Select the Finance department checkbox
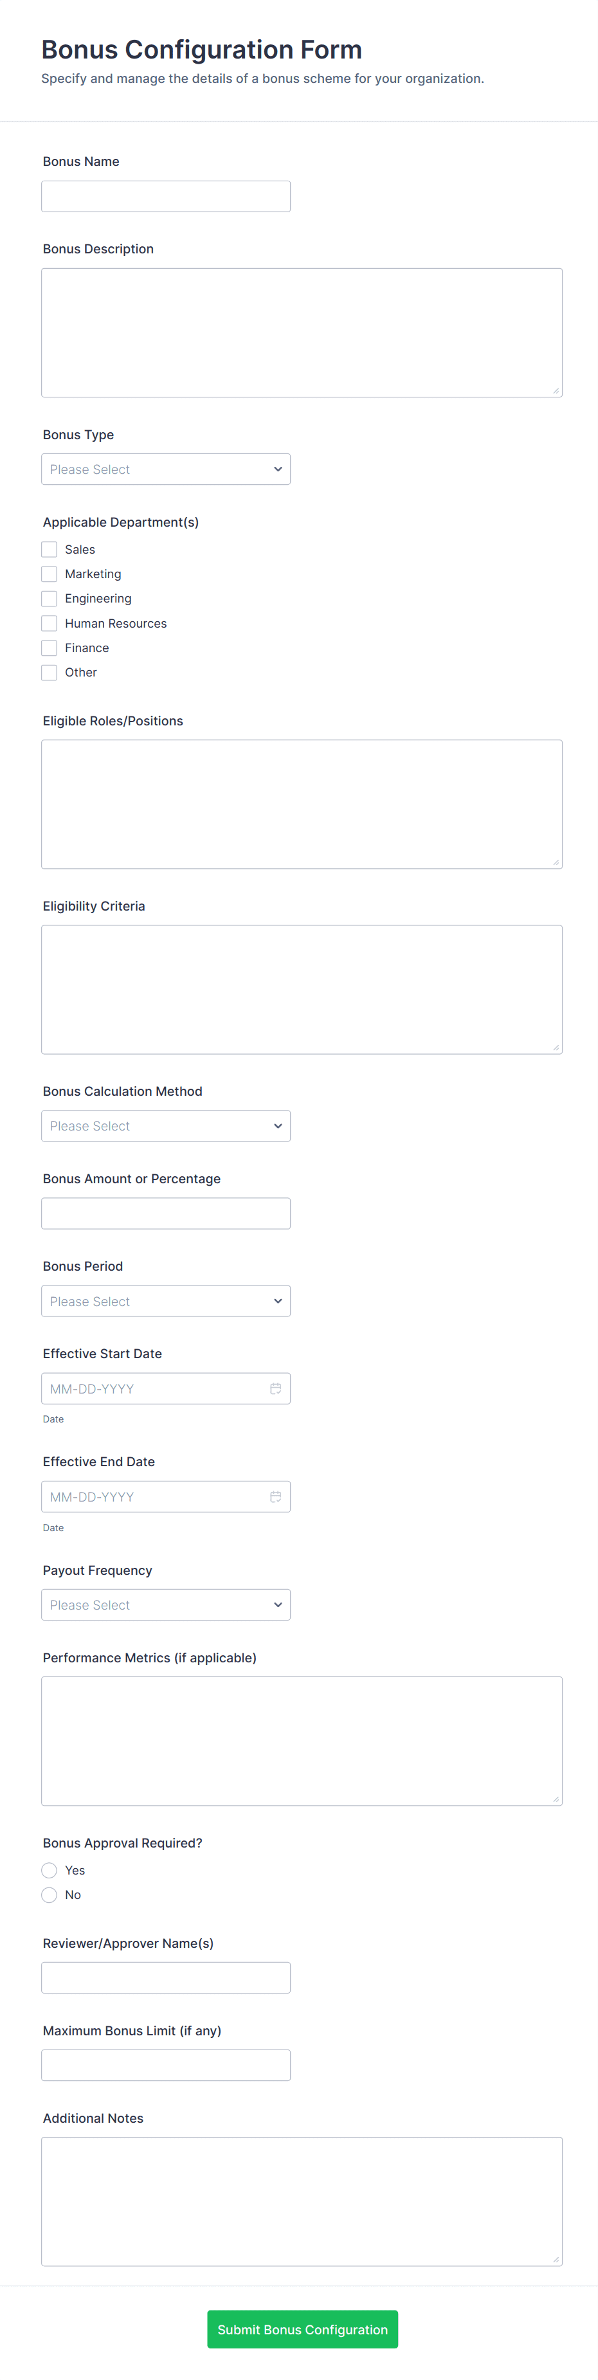Image resolution: width=598 pixels, height=2380 pixels. coord(50,648)
